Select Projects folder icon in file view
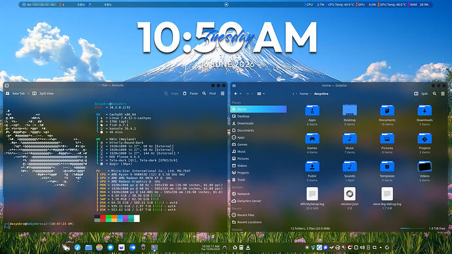Screen dimensions: 452x254 (424, 139)
